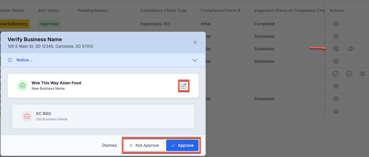Sort by Compliance Check Type column header

163,11
